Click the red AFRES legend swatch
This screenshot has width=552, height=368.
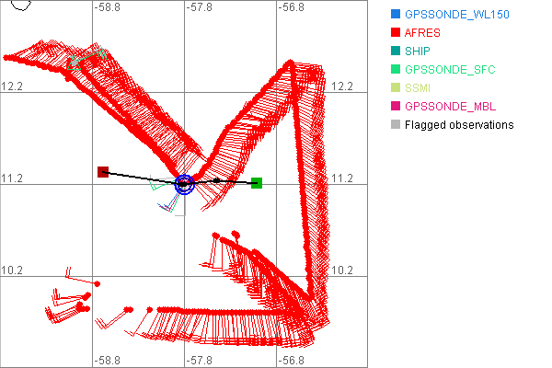click(x=396, y=33)
